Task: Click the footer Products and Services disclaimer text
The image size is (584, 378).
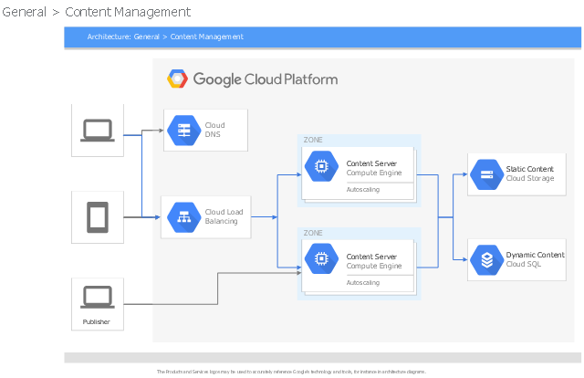Action: tap(291, 372)
